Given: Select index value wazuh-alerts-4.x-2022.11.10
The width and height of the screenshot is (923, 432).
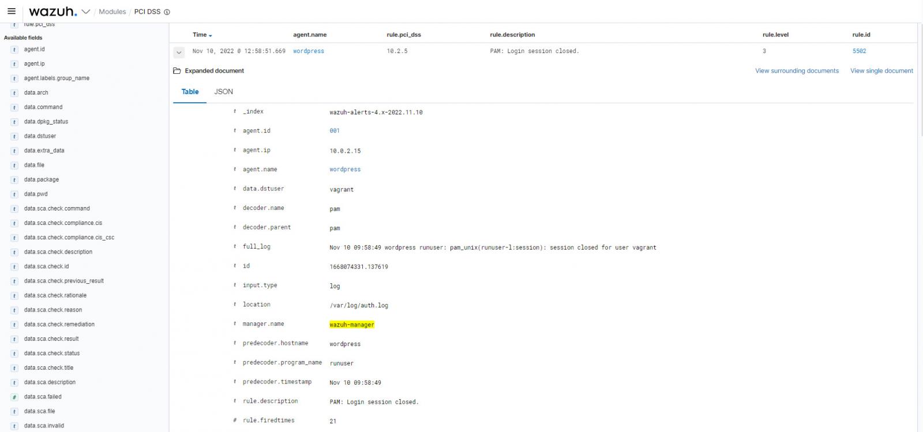Looking at the screenshot, I should [376, 112].
